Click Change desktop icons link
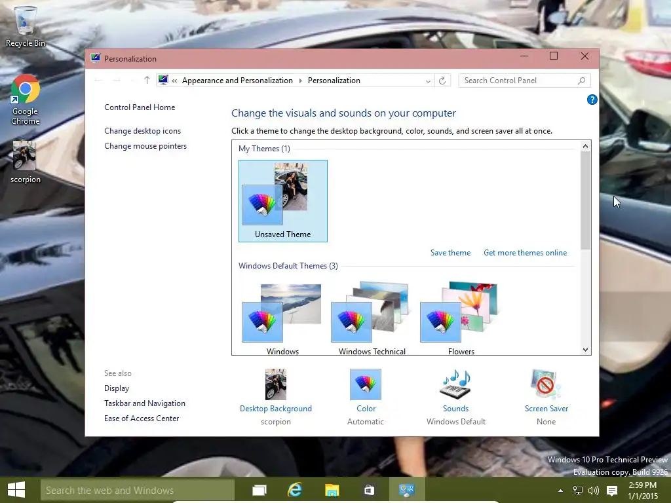The image size is (671, 503). [x=142, y=131]
